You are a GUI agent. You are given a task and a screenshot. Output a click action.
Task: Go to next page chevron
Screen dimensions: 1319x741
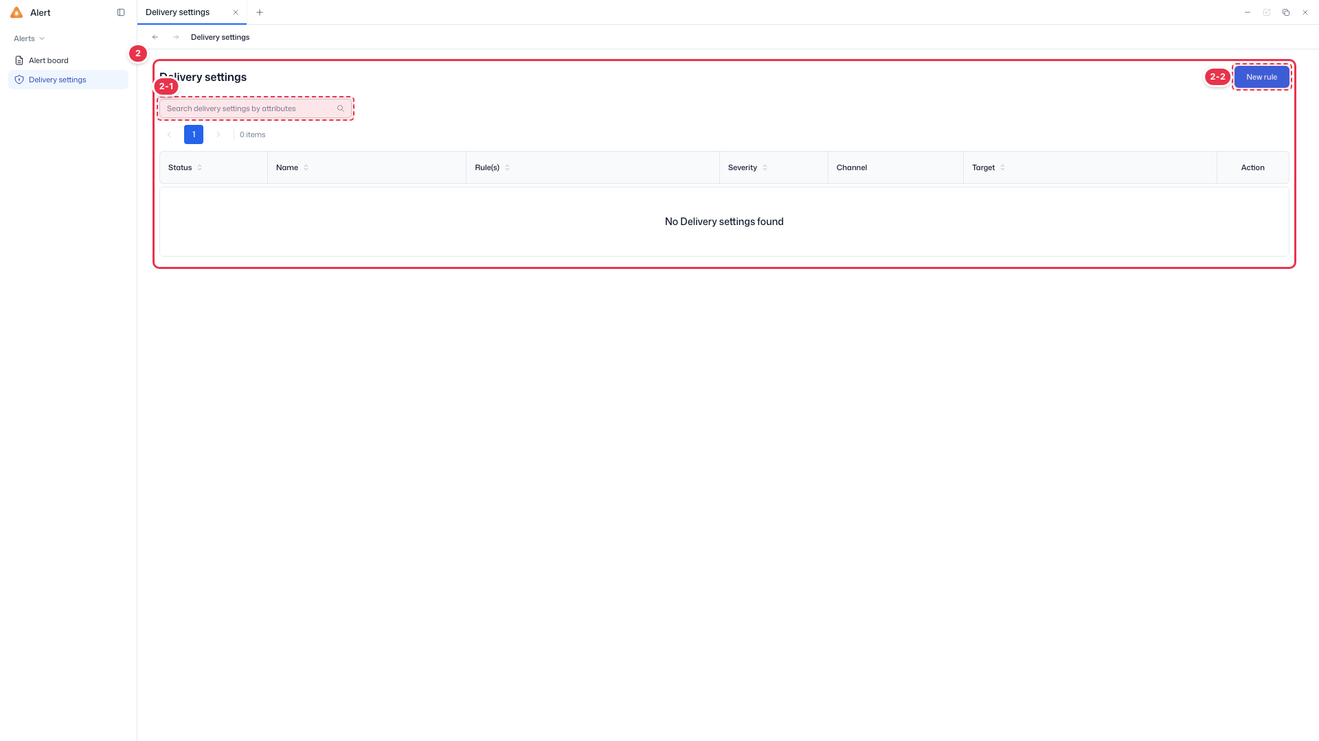pyautogui.click(x=218, y=134)
